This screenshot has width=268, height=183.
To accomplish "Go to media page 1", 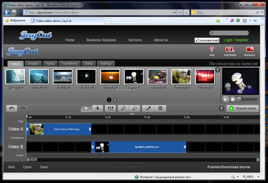I will [x=109, y=100].
